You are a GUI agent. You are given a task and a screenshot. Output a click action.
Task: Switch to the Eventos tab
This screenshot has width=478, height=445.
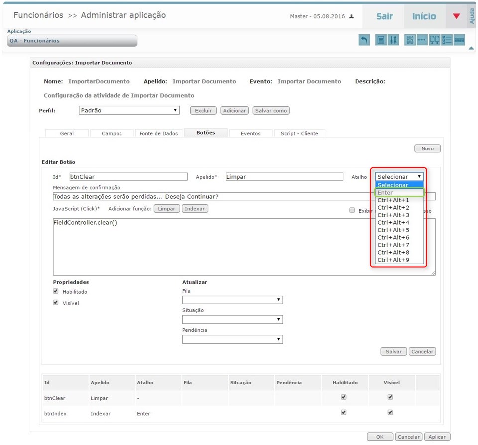250,133
